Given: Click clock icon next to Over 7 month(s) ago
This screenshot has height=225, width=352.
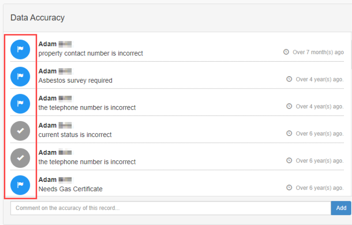Looking at the screenshot, I should pos(286,52).
